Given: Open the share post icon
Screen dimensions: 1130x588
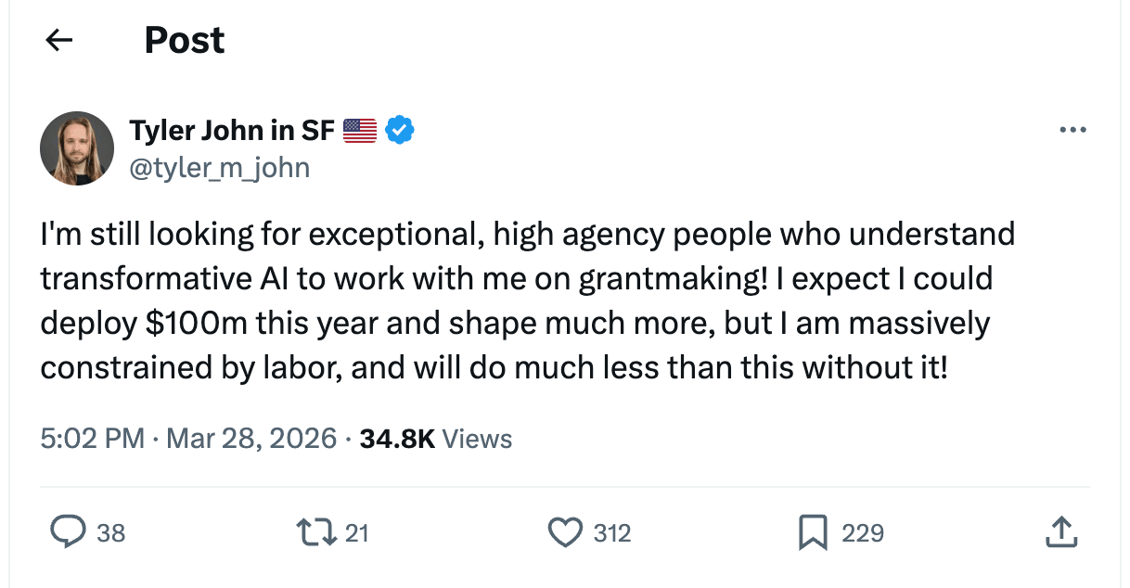Looking at the screenshot, I should click(1061, 531).
